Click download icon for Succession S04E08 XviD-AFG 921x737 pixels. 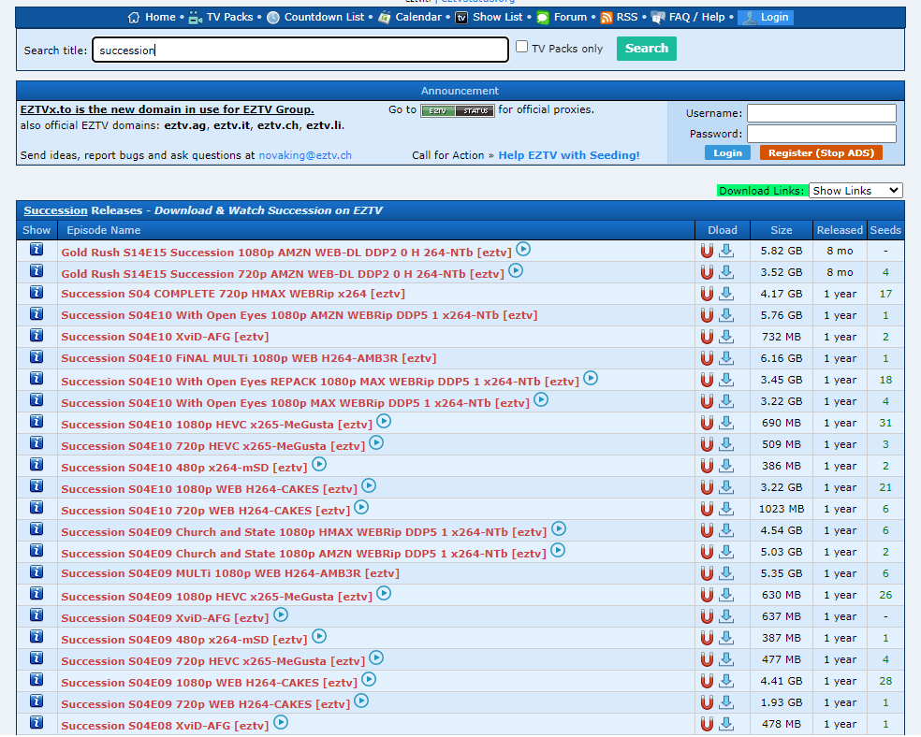(726, 724)
